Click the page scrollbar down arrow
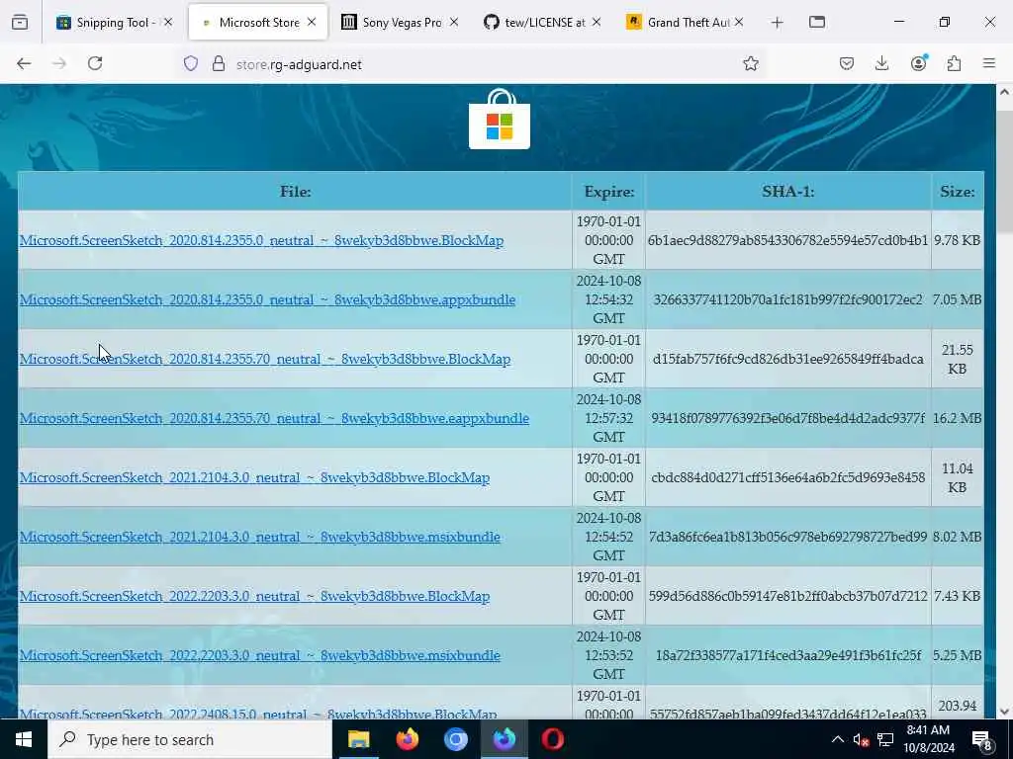This screenshot has height=759, width=1013. pyautogui.click(x=1004, y=712)
